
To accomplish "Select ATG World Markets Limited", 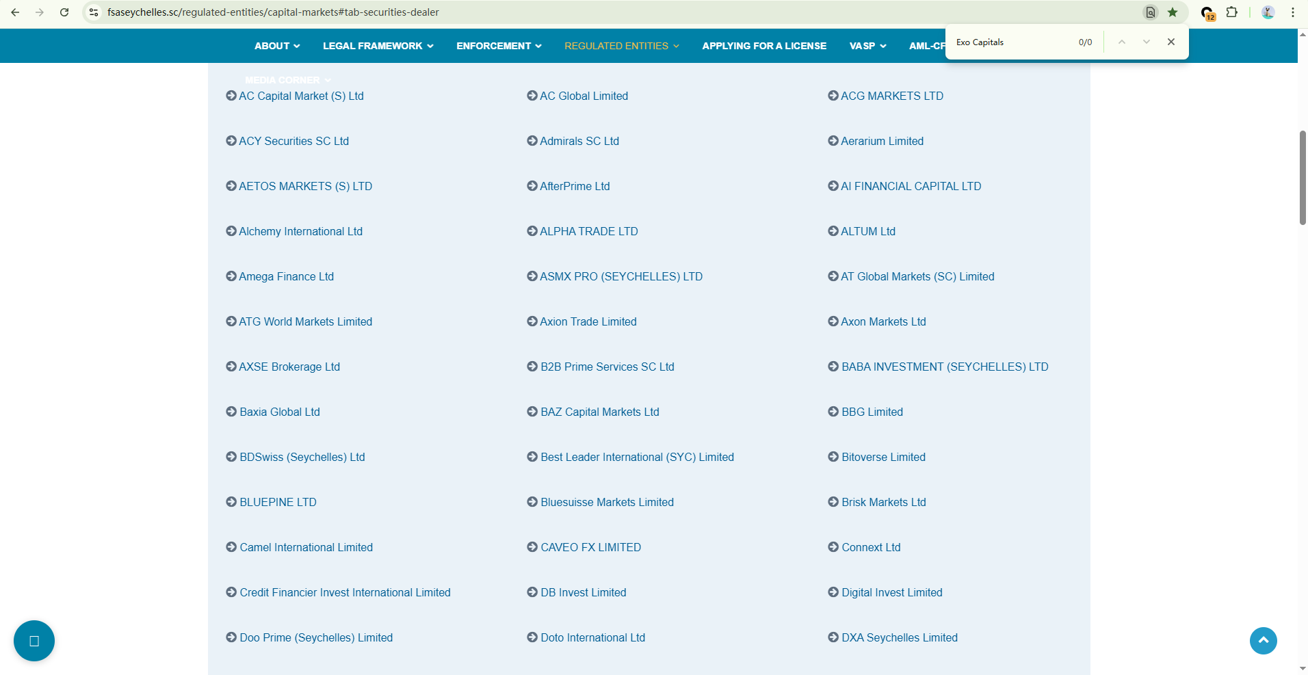I will coord(306,321).
